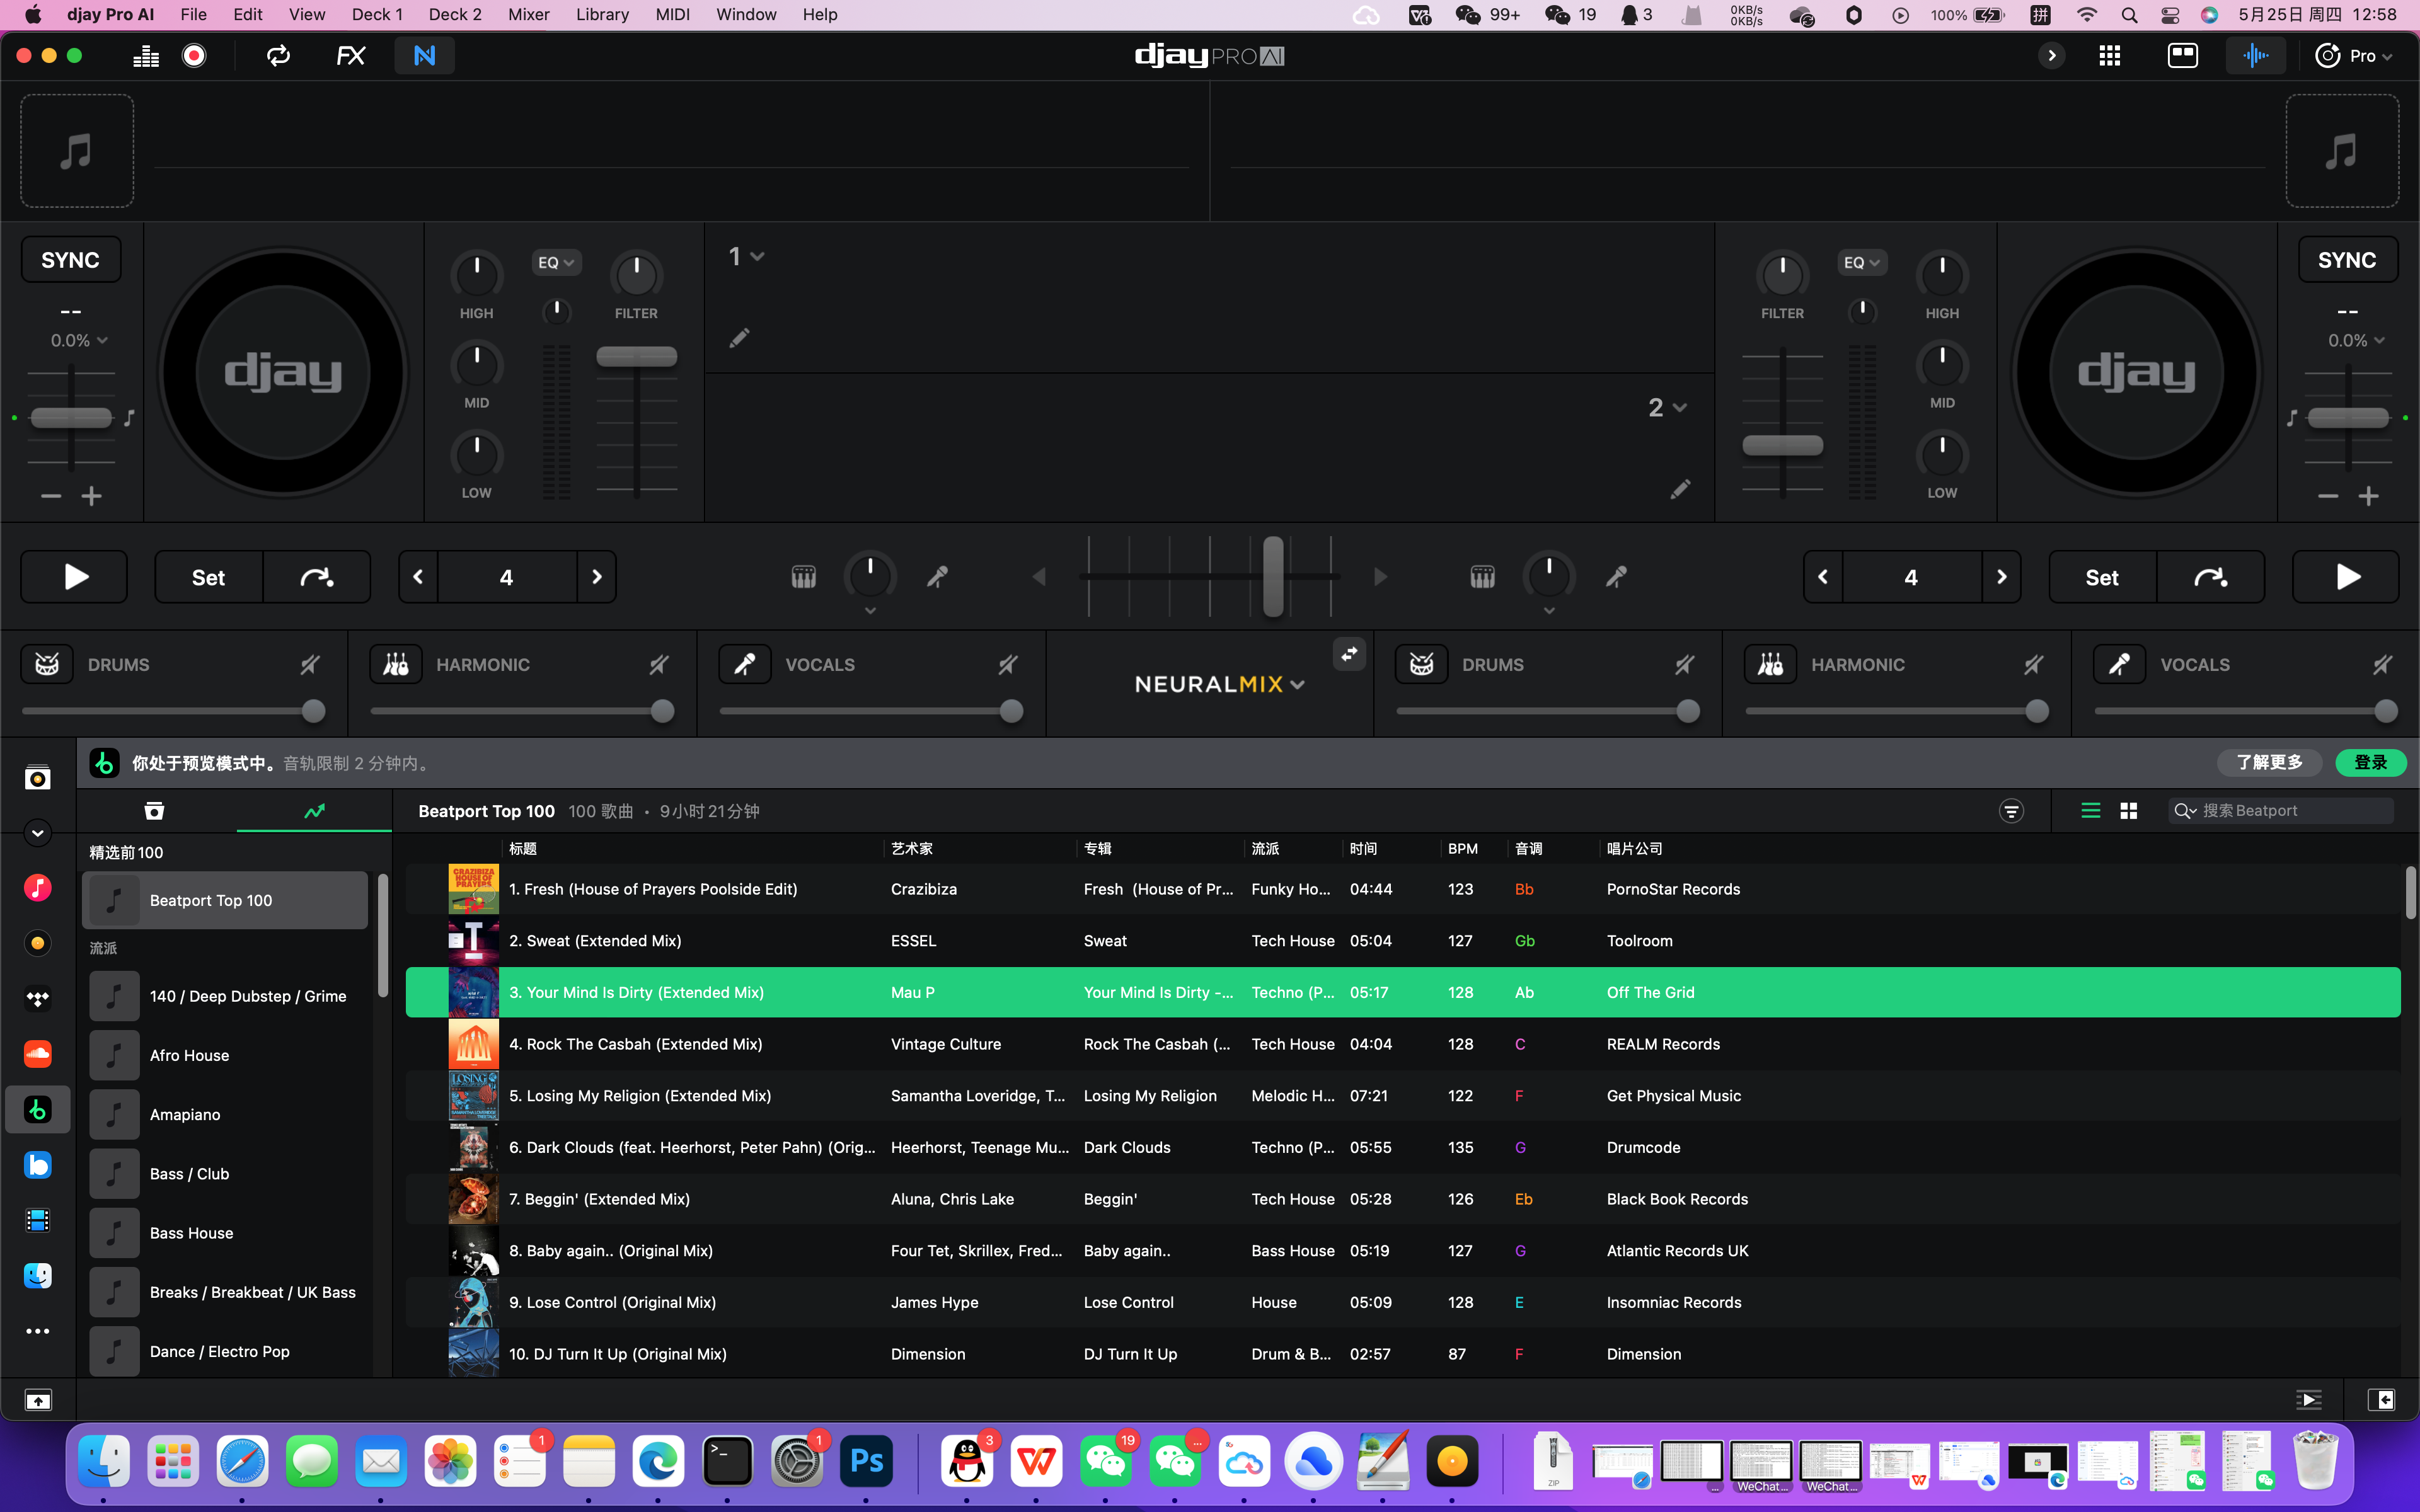Focus the 搜索 Beatport search field
2420x1512 pixels.
(2281, 811)
